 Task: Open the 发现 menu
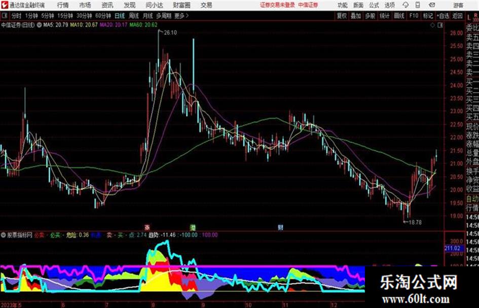130,5
